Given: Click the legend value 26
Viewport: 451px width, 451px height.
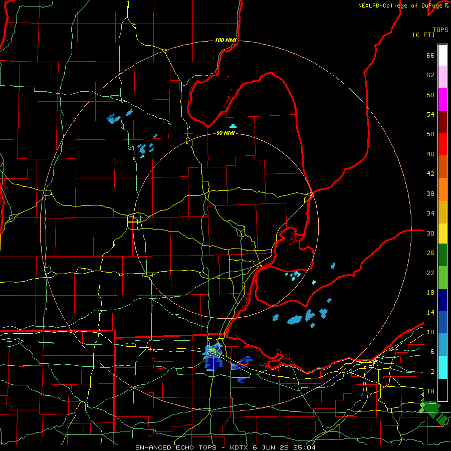Looking at the screenshot, I should point(430,253).
